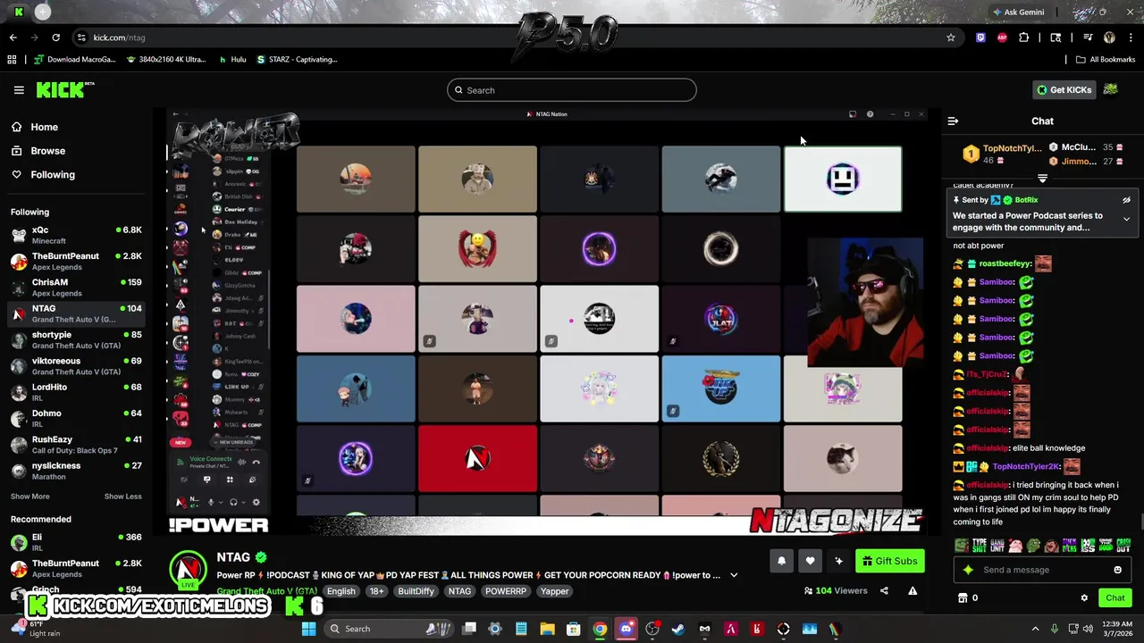Image resolution: width=1144 pixels, height=643 pixels.
Task: Hide the pinned BotRix message
Action: pos(1126,200)
